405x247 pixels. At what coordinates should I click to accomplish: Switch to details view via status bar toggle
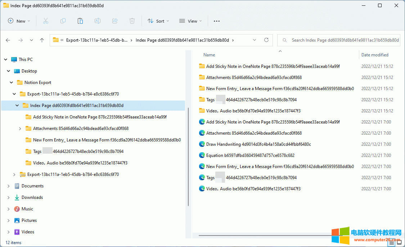click(x=391, y=243)
